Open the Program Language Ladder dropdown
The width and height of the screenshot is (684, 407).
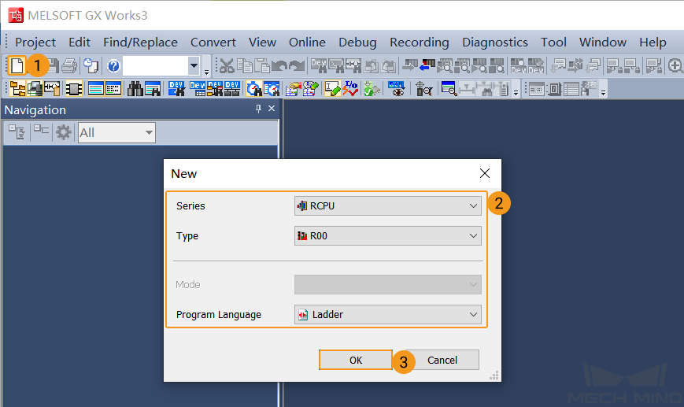pyautogui.click(x=388, y=314)
